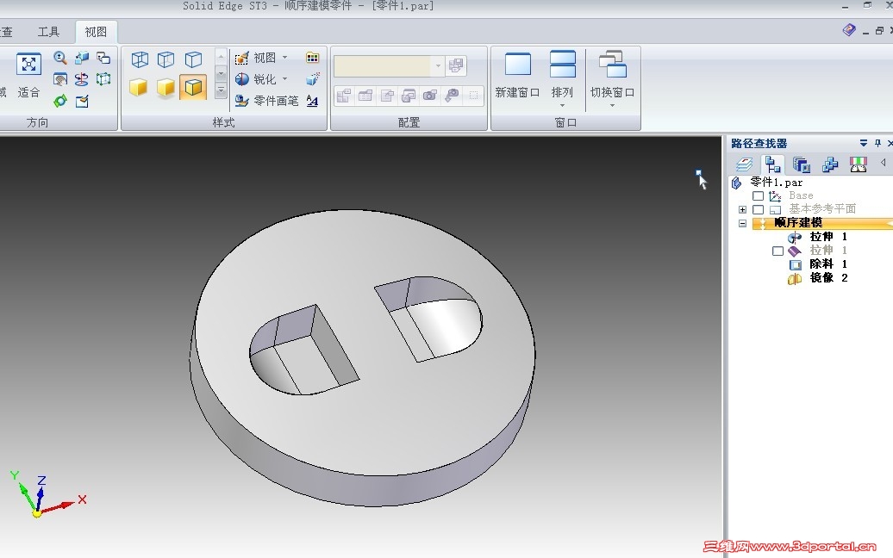Viewport: 893px width, 558px height.
Task: Pin the 路径查找器 panel
Action: [x=877, y=143]
